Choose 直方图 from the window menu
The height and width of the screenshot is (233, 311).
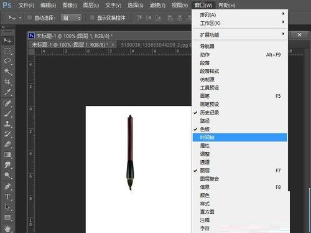240,212
